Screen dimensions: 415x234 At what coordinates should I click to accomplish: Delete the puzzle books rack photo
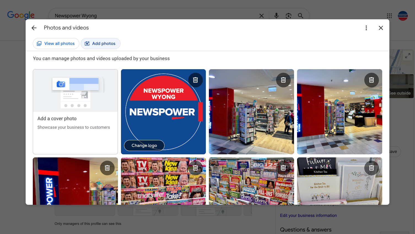point(283,168)
